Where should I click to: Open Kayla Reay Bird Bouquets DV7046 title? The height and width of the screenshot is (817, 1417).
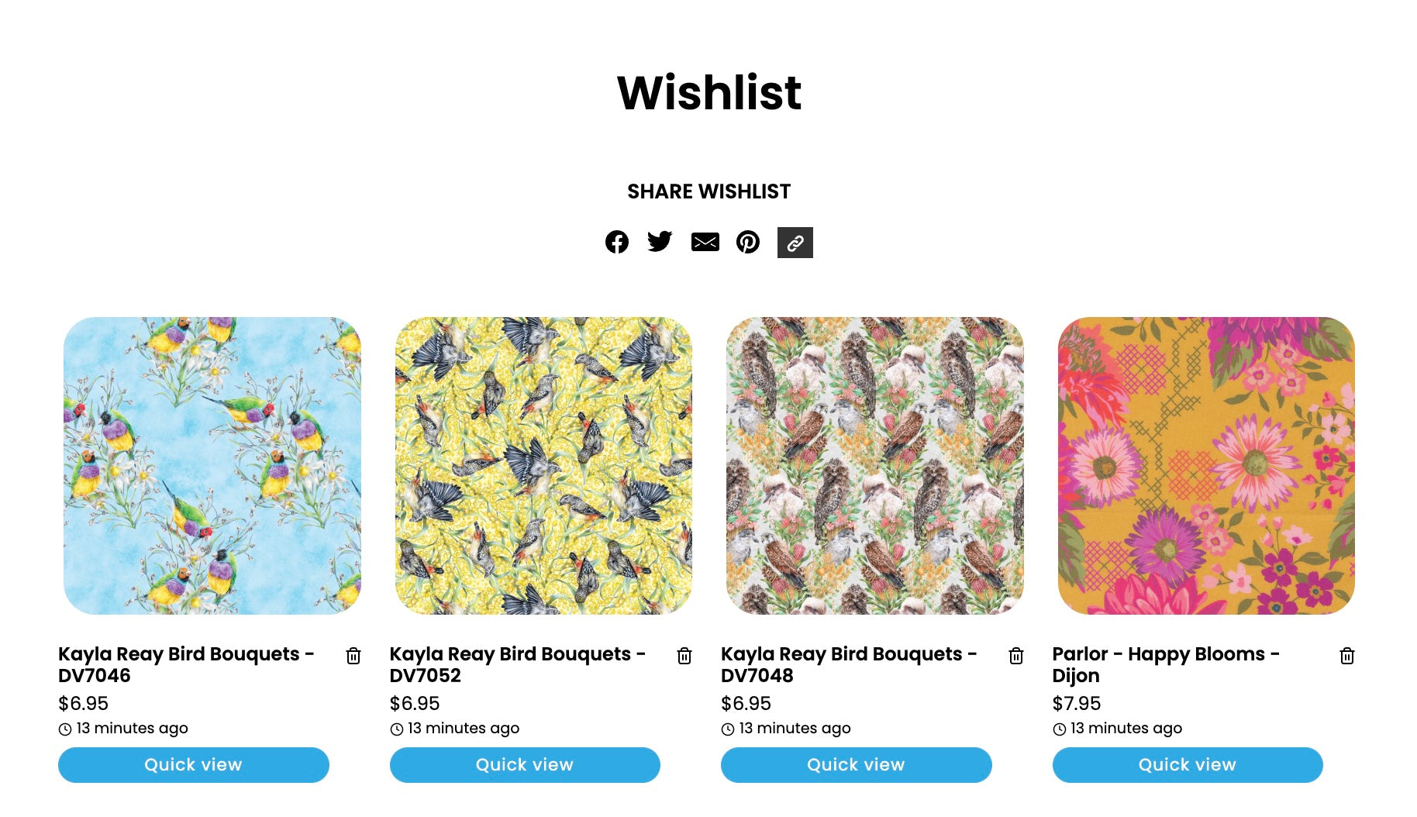click(x=186, y=664)
